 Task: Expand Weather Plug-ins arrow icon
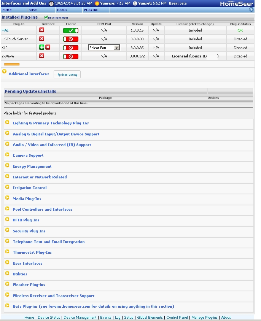[7, 284]
